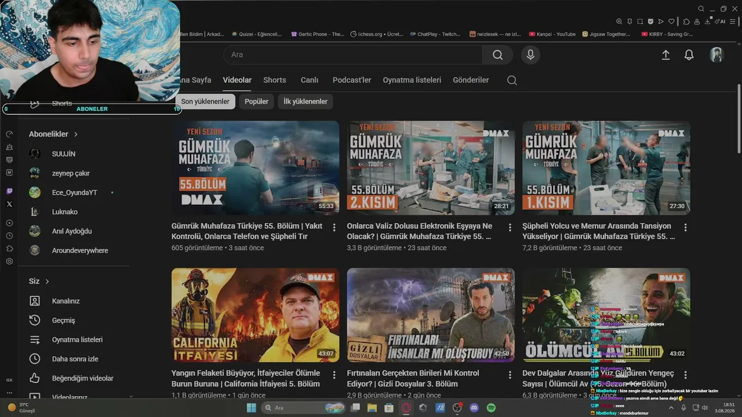Open X (Twitter) in the Opera sidebar
742x417 pixels.
click(9, 204)
